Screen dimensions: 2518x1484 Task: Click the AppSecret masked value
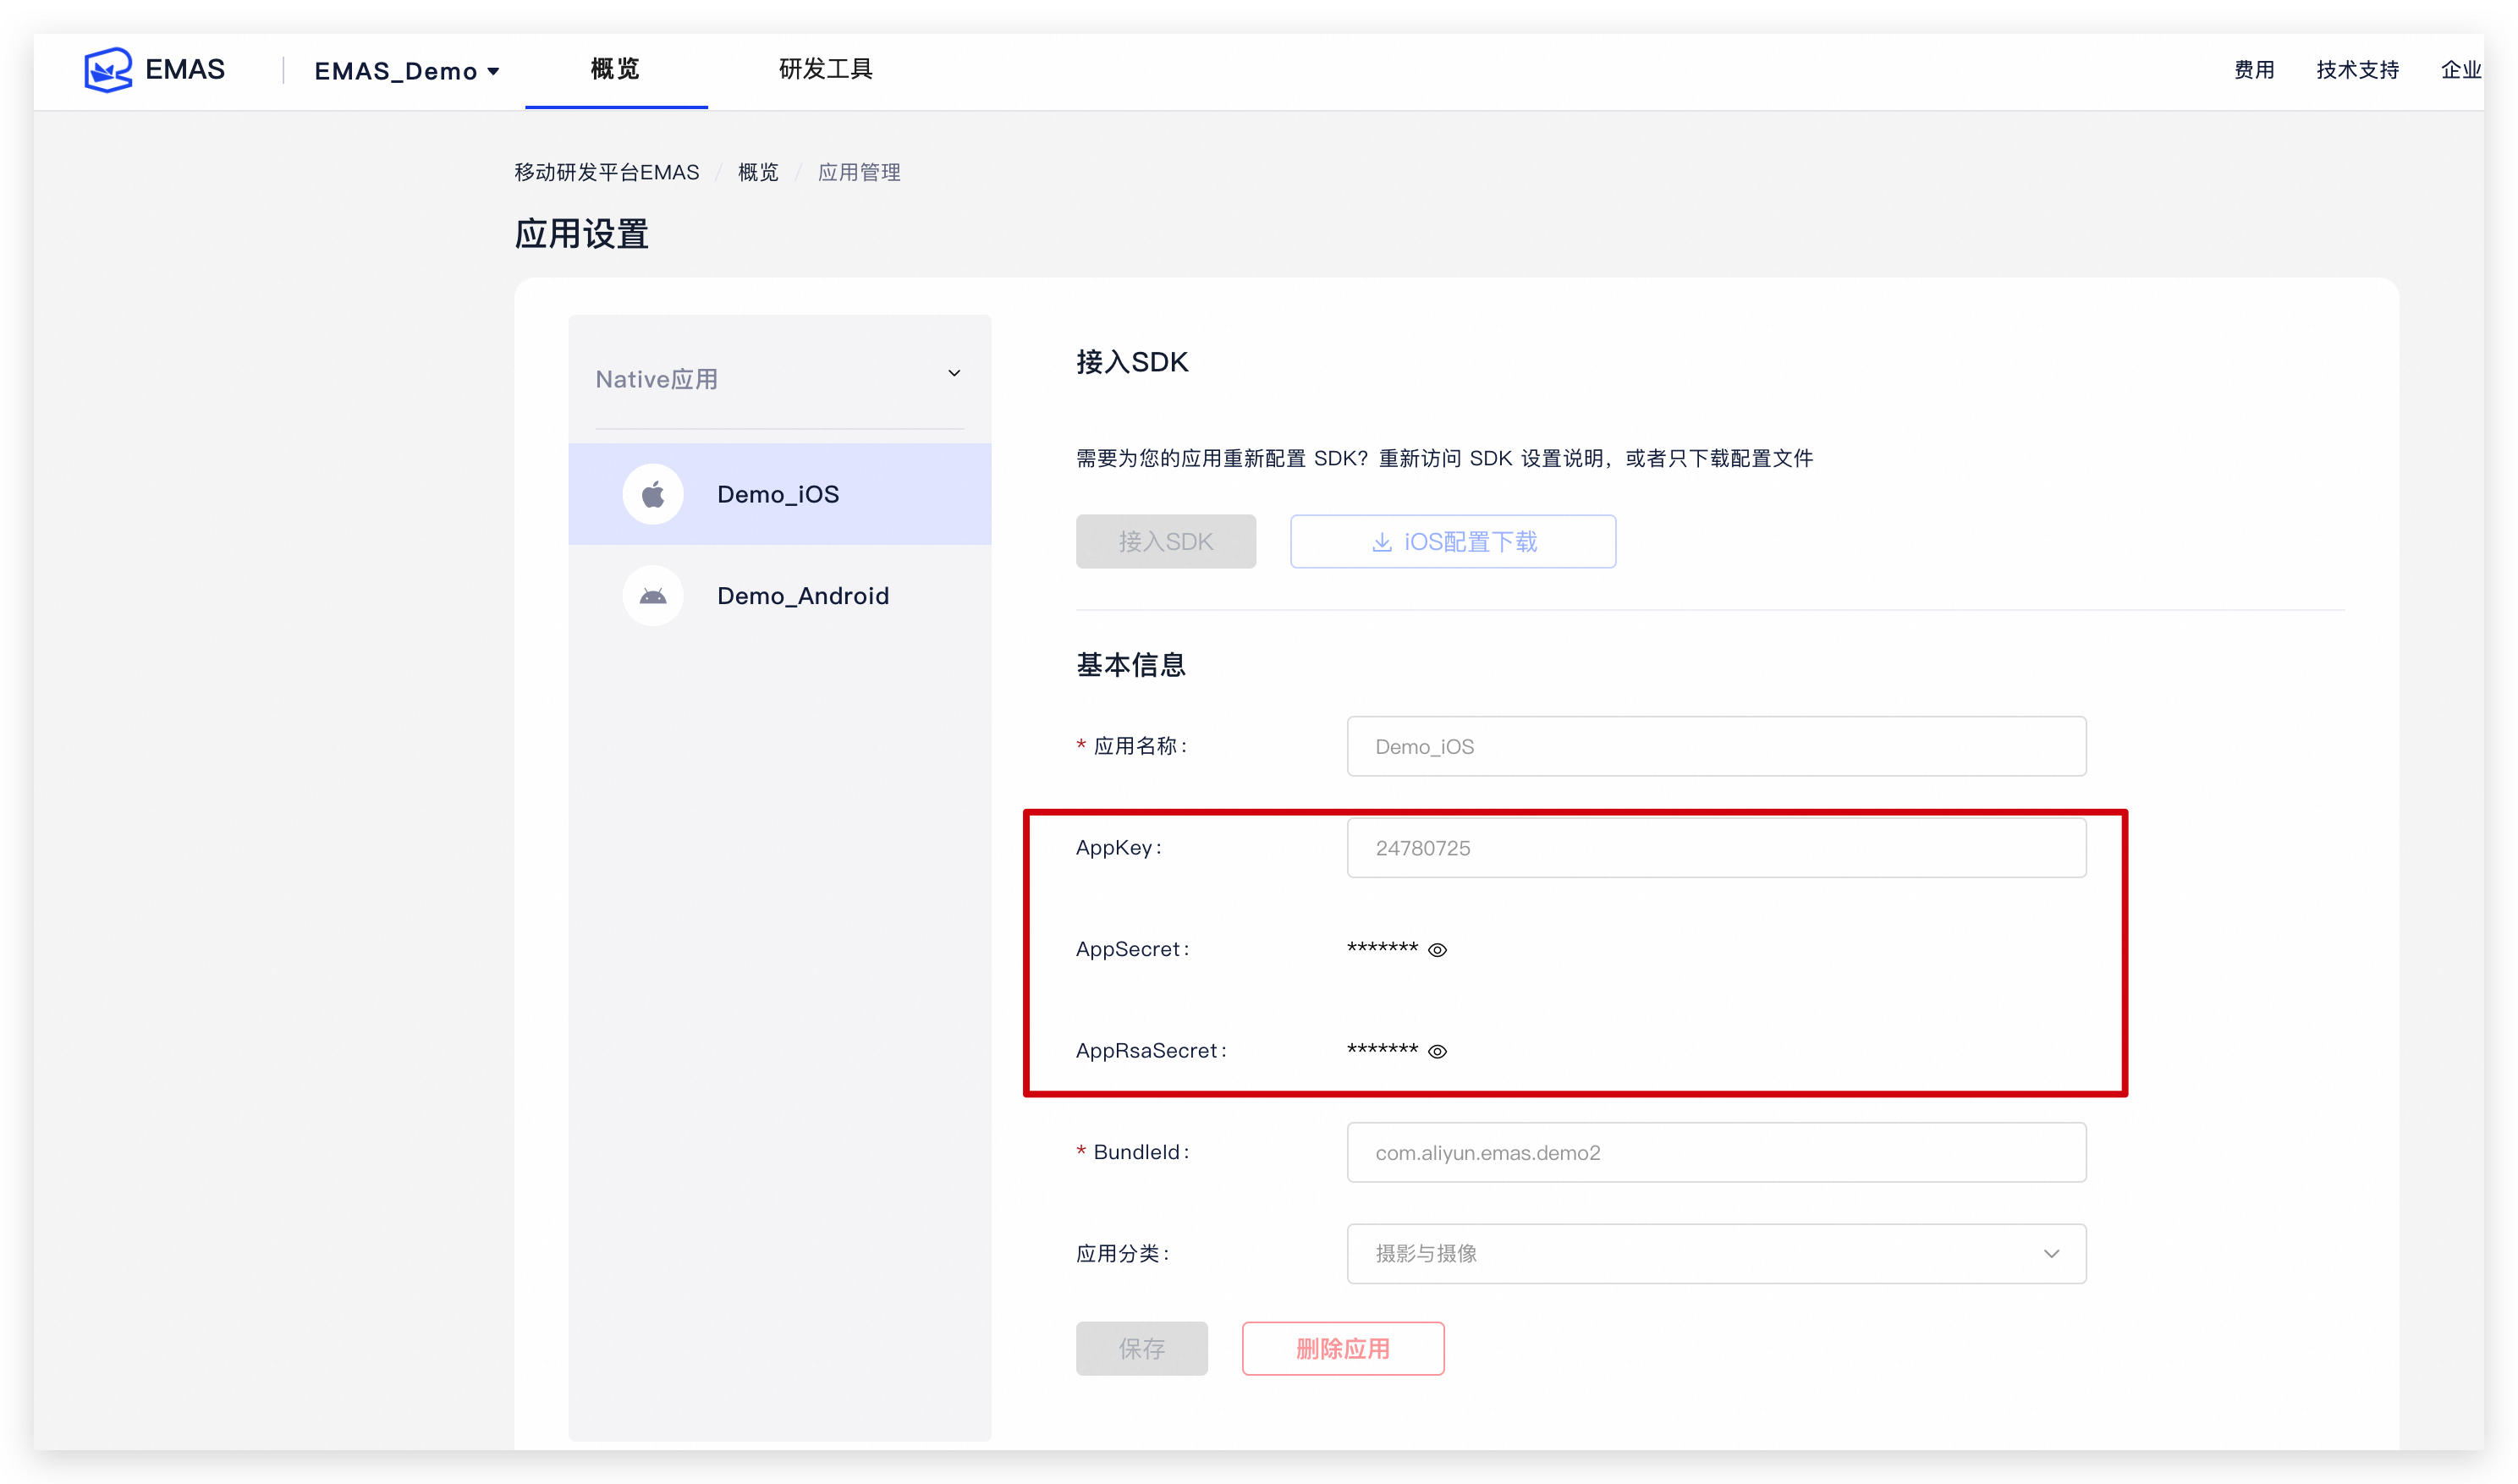pyautogui.click(x=1382, y=948)
